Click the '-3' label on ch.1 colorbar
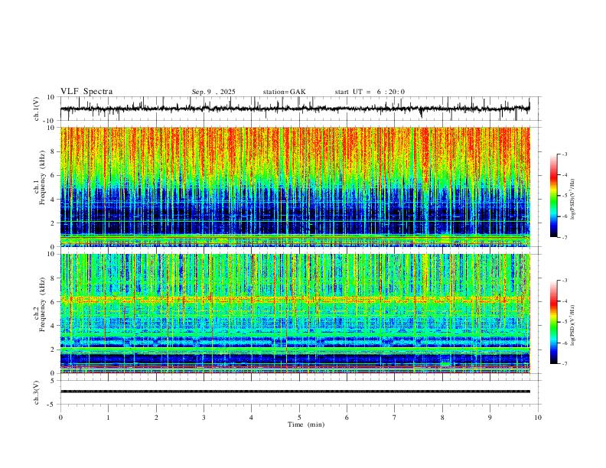Image resolution: width=606 pixels, height=468 pixels. click(x=564, y=154)
